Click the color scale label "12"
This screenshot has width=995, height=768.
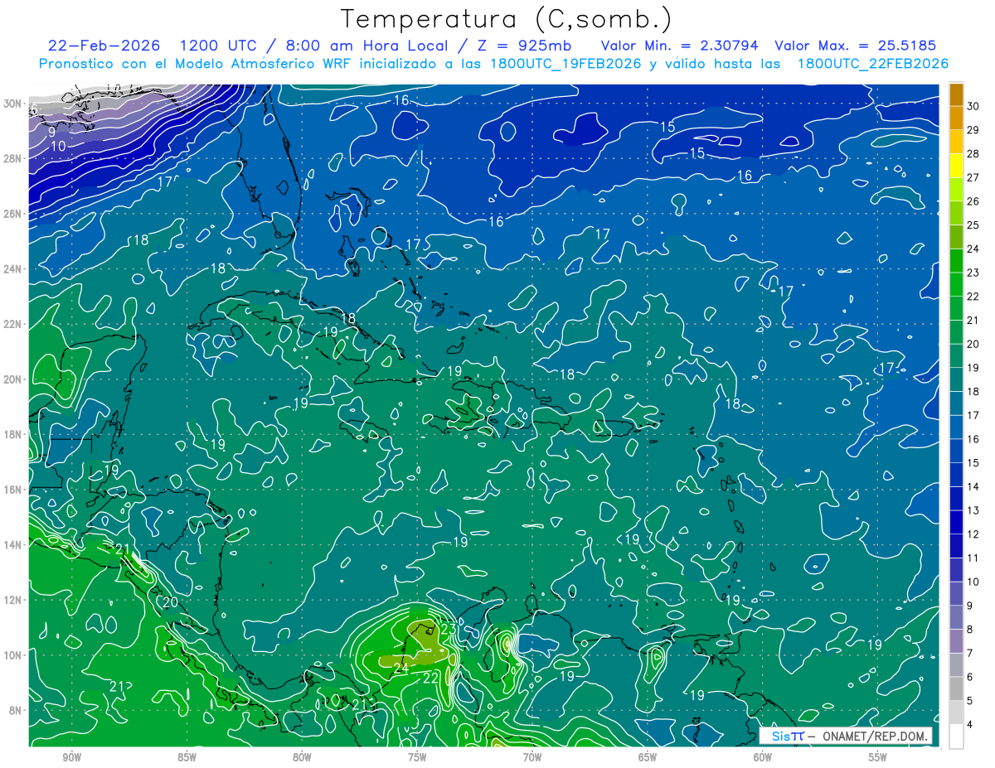click(x=973, y=534)
